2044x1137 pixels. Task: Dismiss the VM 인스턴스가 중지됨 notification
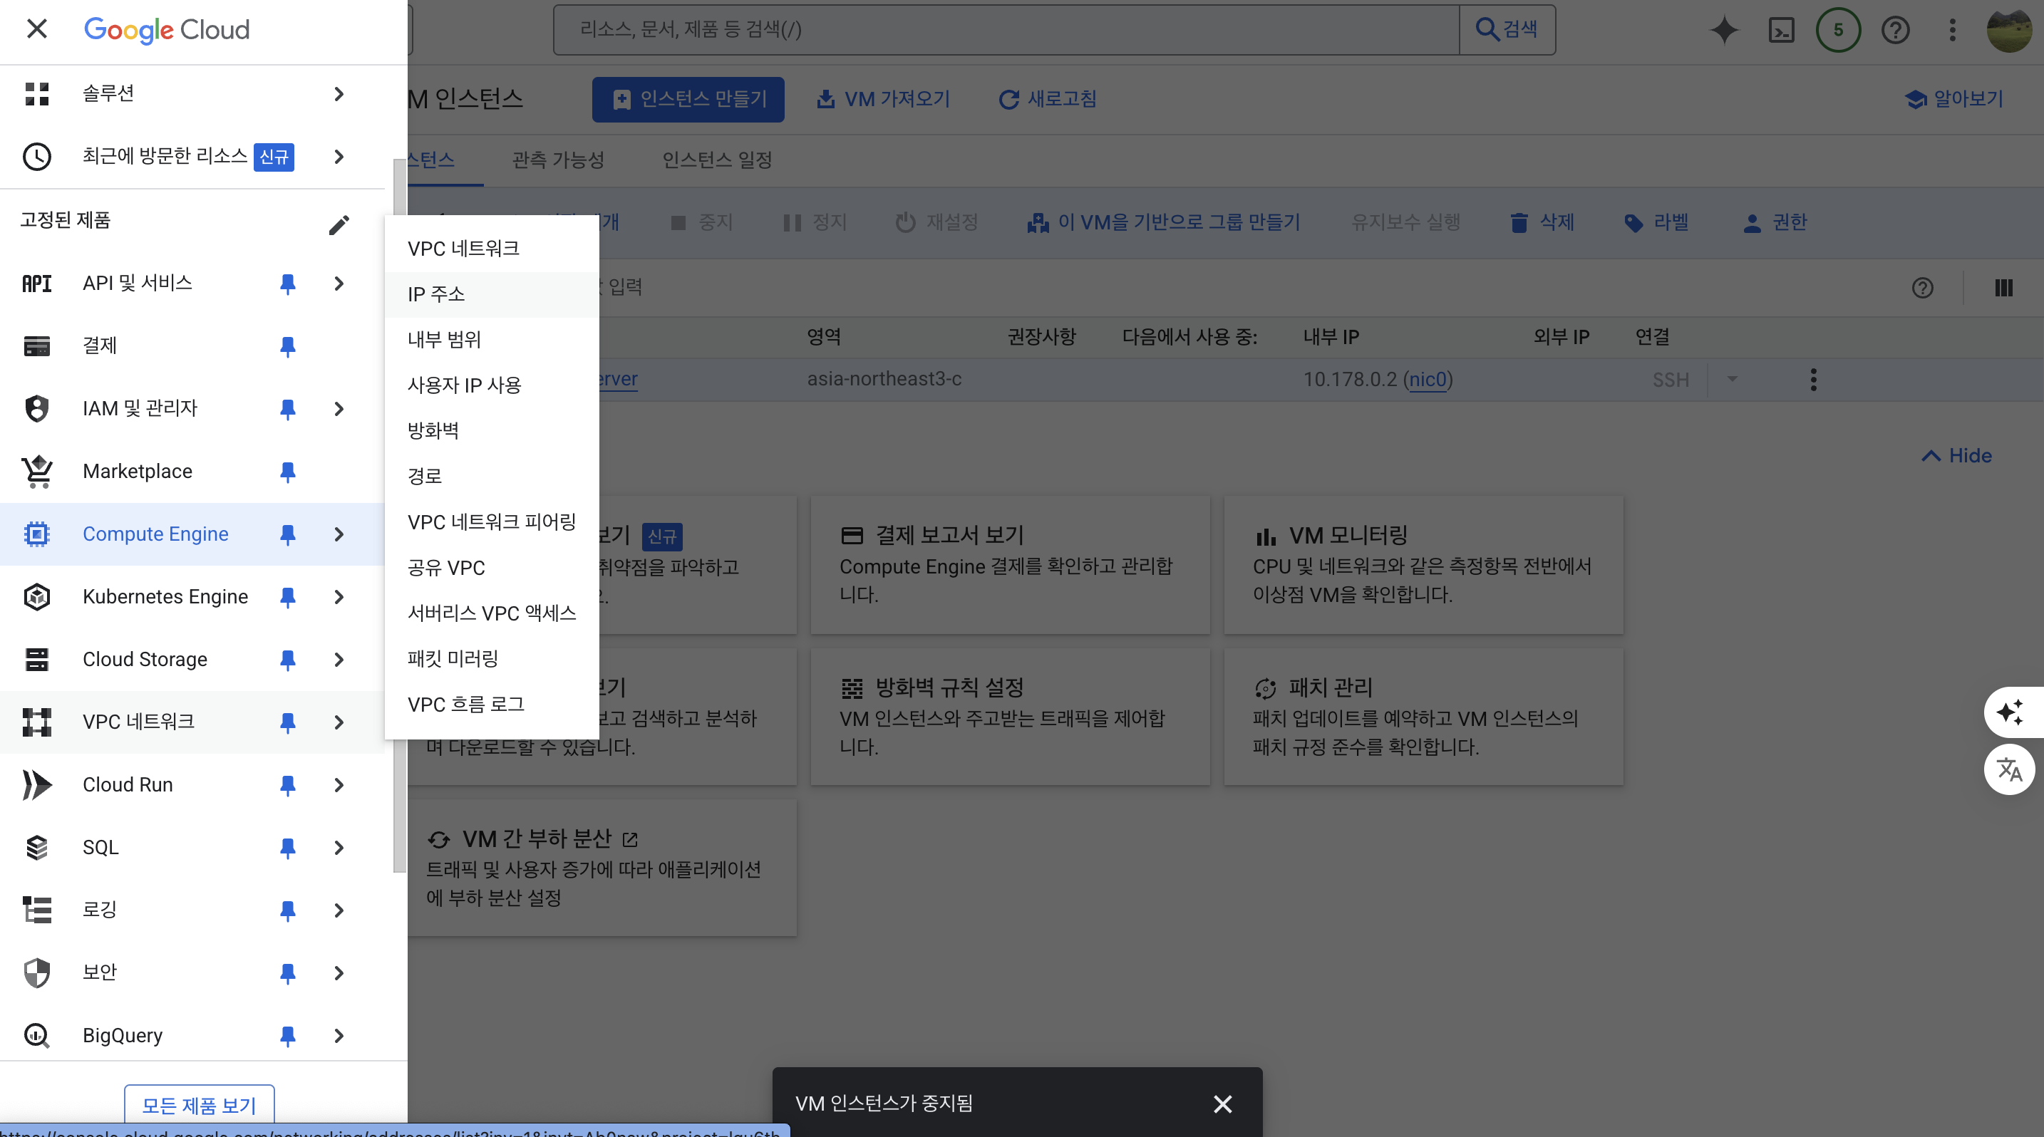(x=1222, y=1104)
